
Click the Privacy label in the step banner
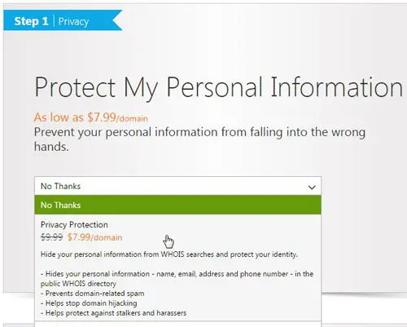[x=73, y=21]
